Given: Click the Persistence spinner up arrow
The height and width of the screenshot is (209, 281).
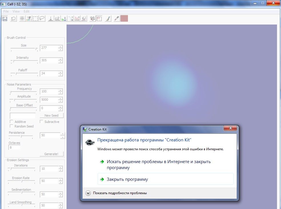Looking at the screenshot, I should (63, 134).
